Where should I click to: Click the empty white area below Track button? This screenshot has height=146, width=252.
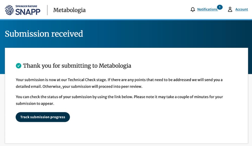tap(126, 133)
